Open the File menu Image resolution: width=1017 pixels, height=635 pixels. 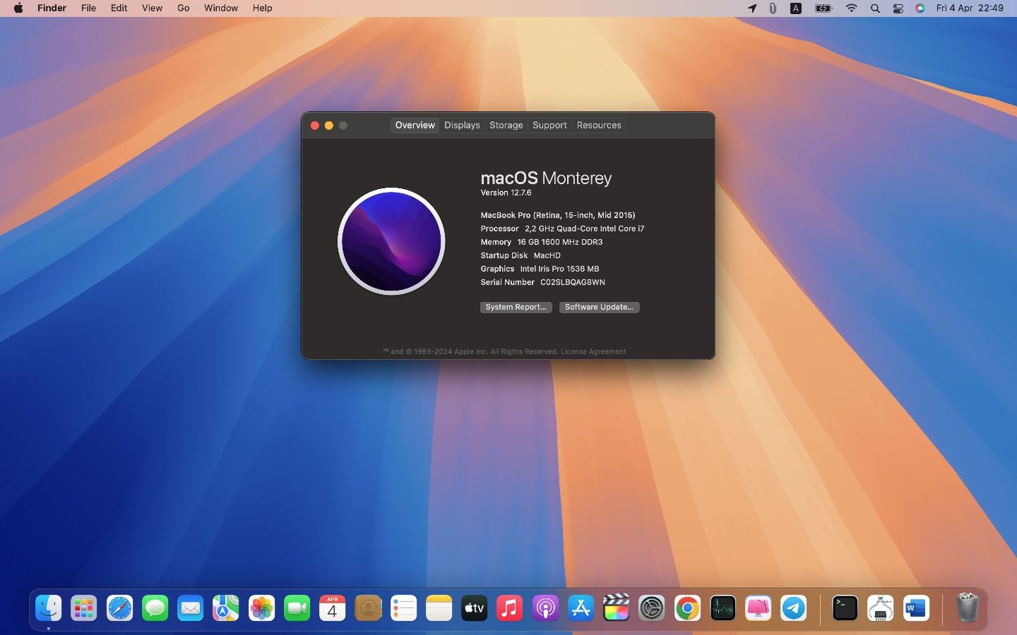click(x=88, y=8)
